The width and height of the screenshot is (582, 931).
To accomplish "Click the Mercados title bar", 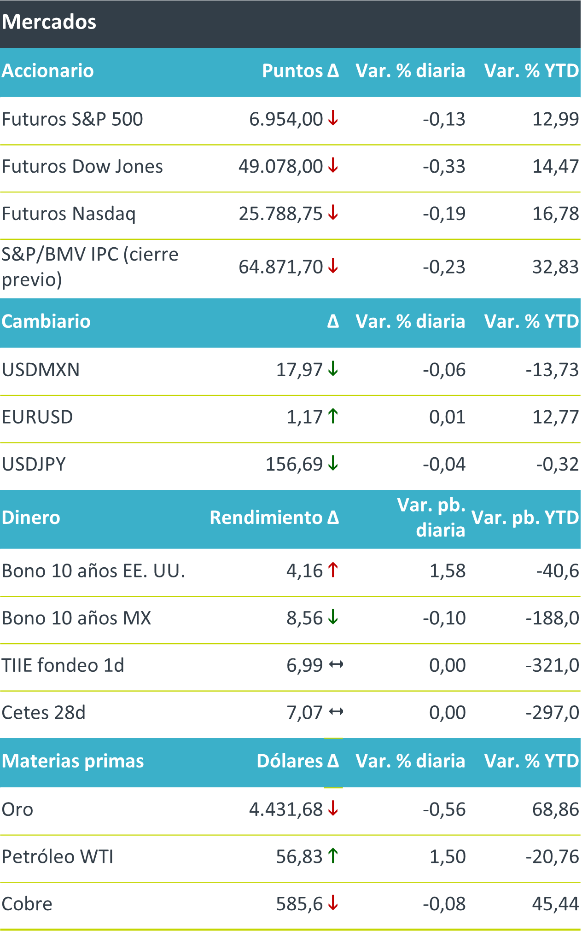I will point(49,22).
